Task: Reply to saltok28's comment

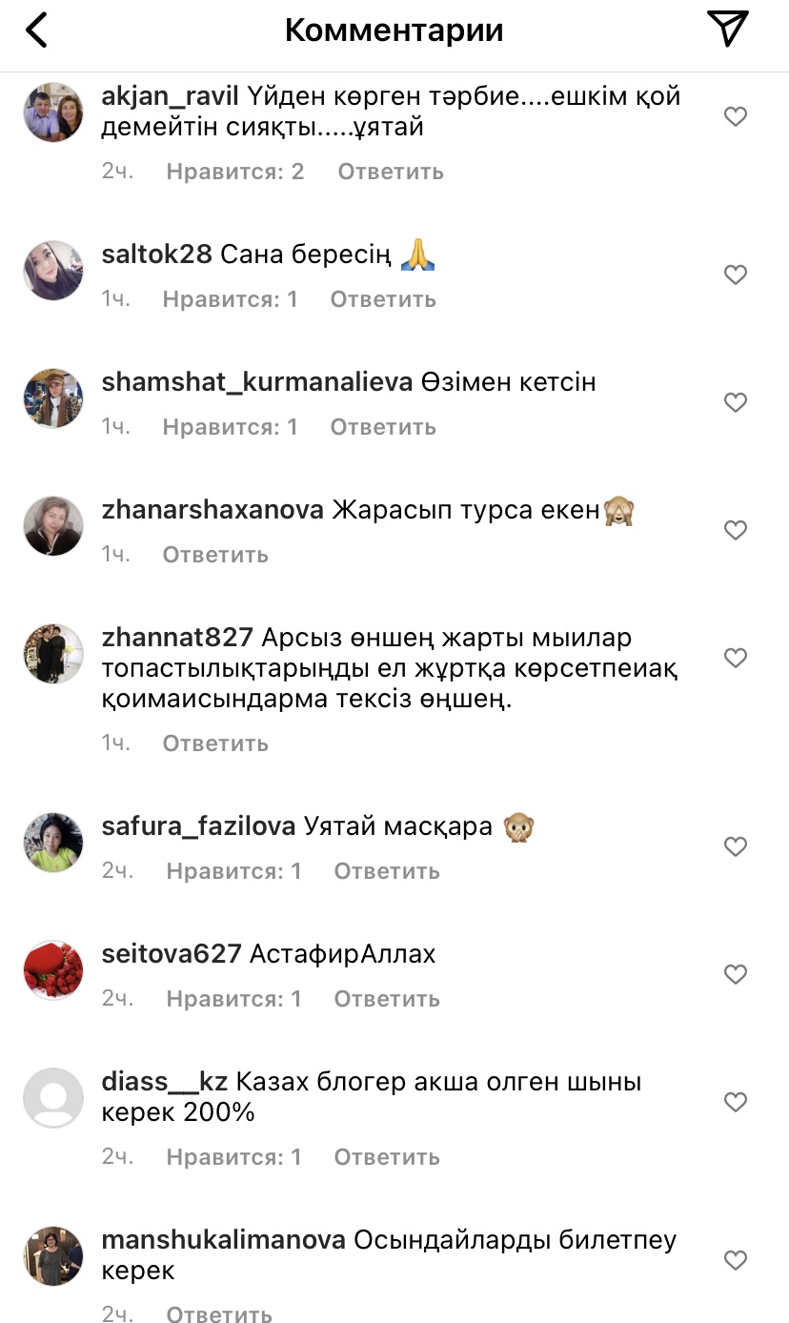Action: pos(383,299)
